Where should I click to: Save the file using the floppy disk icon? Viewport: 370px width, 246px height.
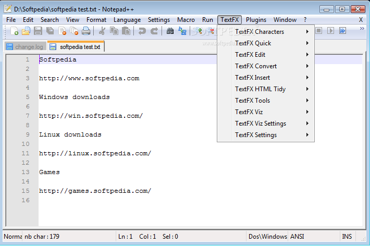[38, 31]
